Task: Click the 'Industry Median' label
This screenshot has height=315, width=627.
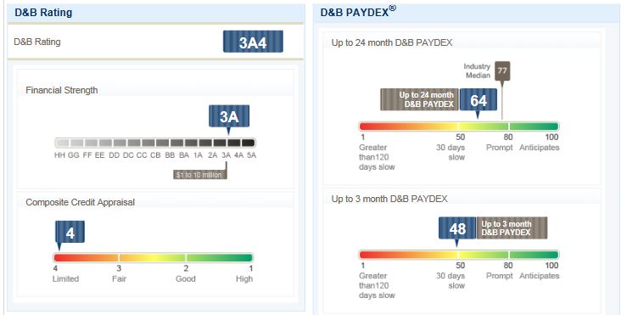Action: click(x=477, y=70)
